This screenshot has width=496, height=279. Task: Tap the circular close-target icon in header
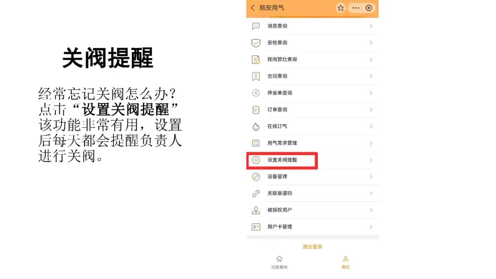point(368,8)
